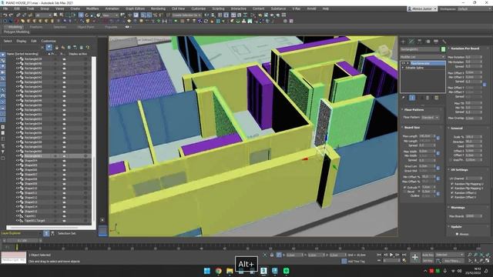Open the Rendering menu
Viewport: 493px width, 277px height.
pos(158,8)
